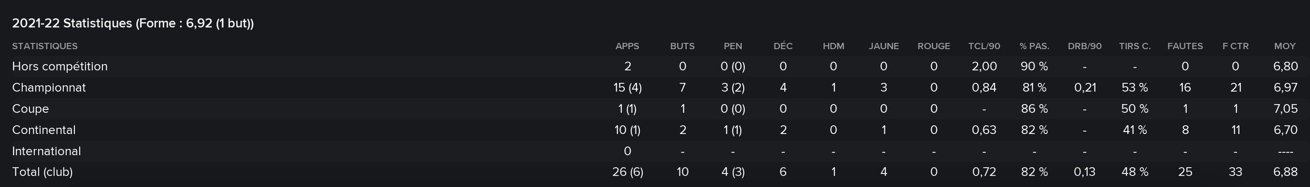This screenshot has width=1310, height=187.
Task: Sort by the JAUNE column header
Action: pos(884,46)
